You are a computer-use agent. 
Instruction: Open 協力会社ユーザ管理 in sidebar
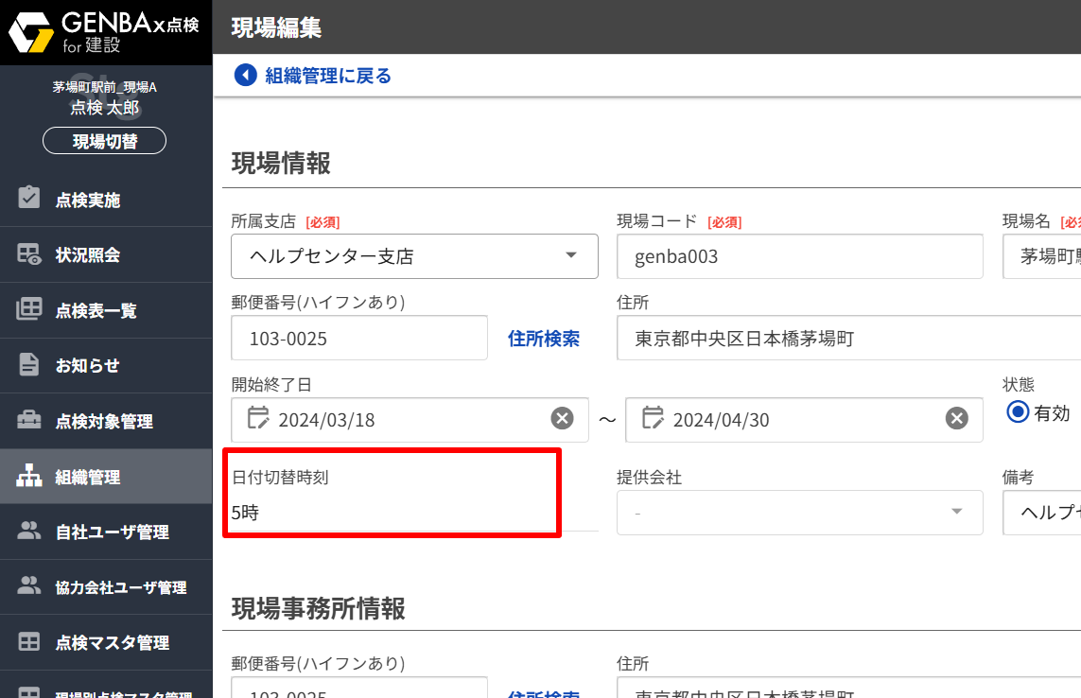[x=106, y=587]
